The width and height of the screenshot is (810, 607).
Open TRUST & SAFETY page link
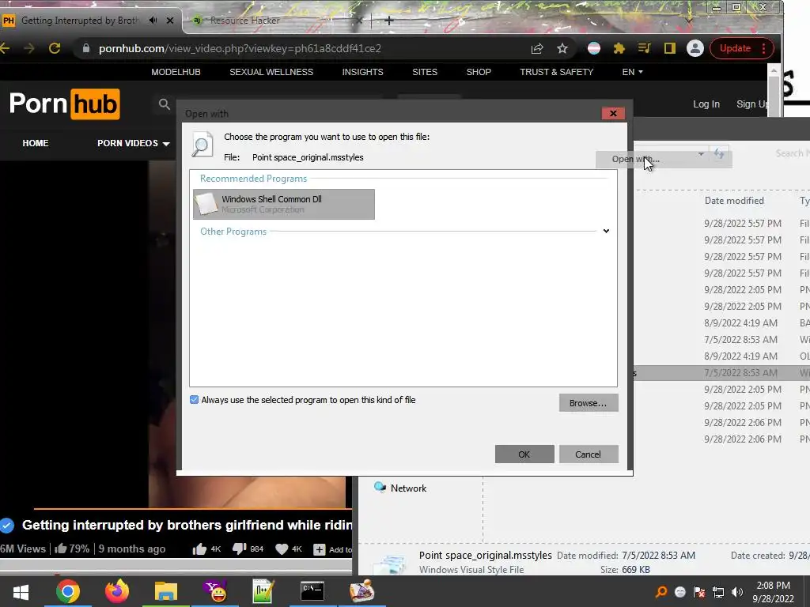point(556,72)
